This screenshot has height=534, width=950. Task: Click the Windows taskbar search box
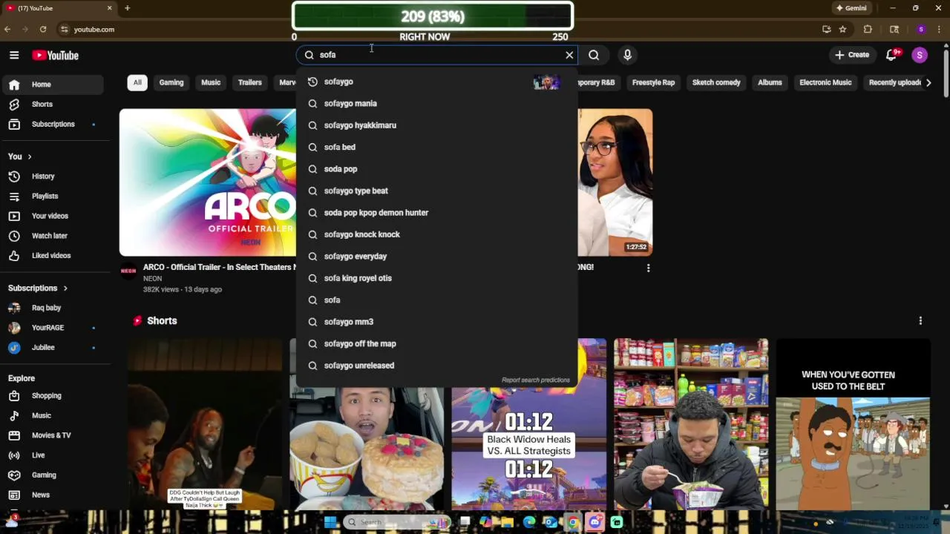(397, 522)
